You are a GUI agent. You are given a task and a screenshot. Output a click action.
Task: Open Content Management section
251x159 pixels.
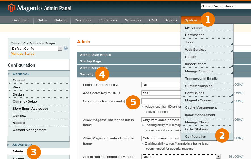pyautogui.click(x=39, y=130)
